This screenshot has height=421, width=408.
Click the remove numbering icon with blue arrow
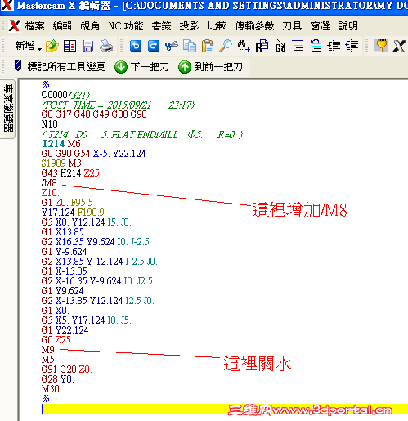pos(316,46)
